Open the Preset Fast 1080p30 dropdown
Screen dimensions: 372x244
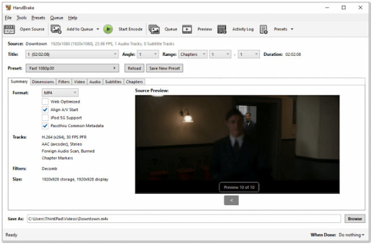click(x=72, y=68)
